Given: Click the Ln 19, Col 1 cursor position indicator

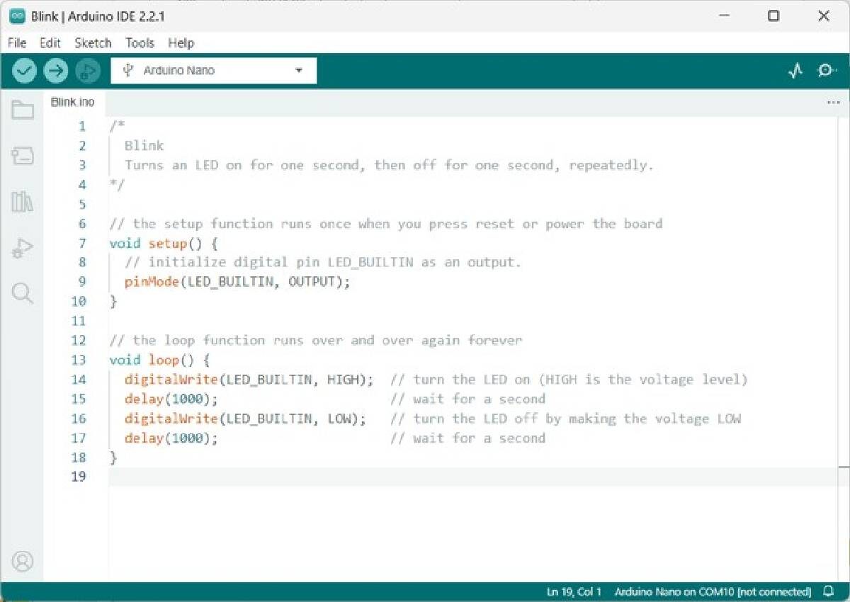Looking at the screenshot, I should [x=574, y=591].
